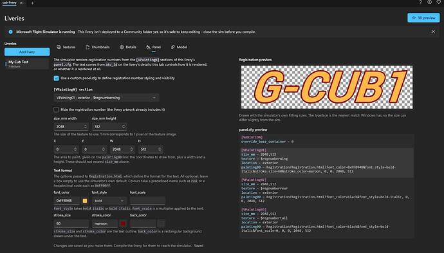The image size is (444, 253).
Task: Switch to the Details tab
Action: click(128, 47)
